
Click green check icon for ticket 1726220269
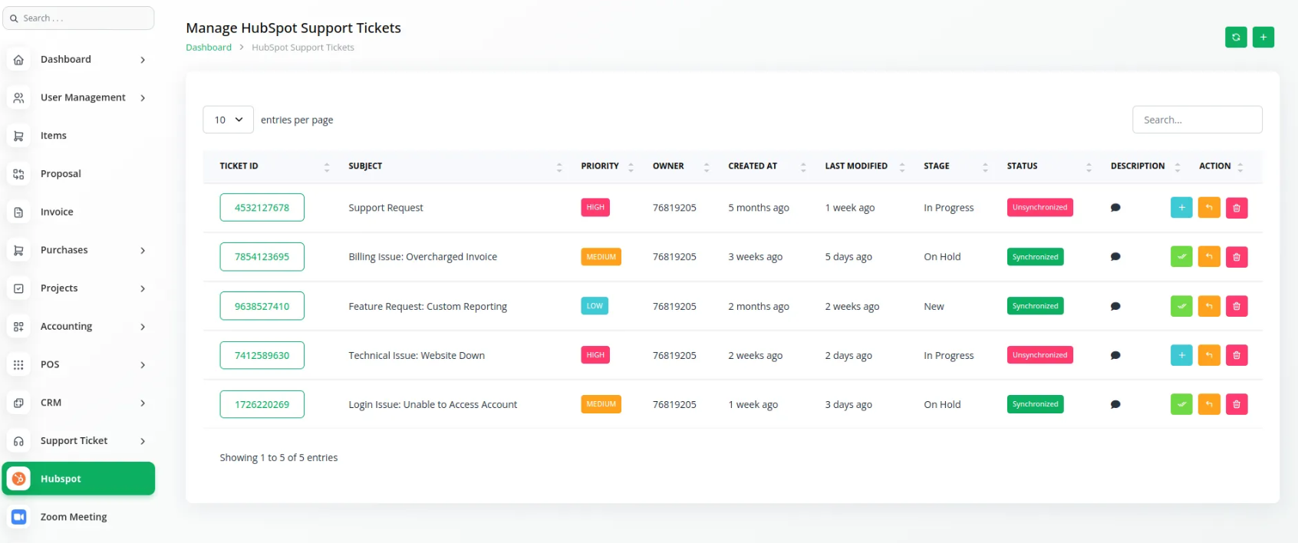[1181, 404]
